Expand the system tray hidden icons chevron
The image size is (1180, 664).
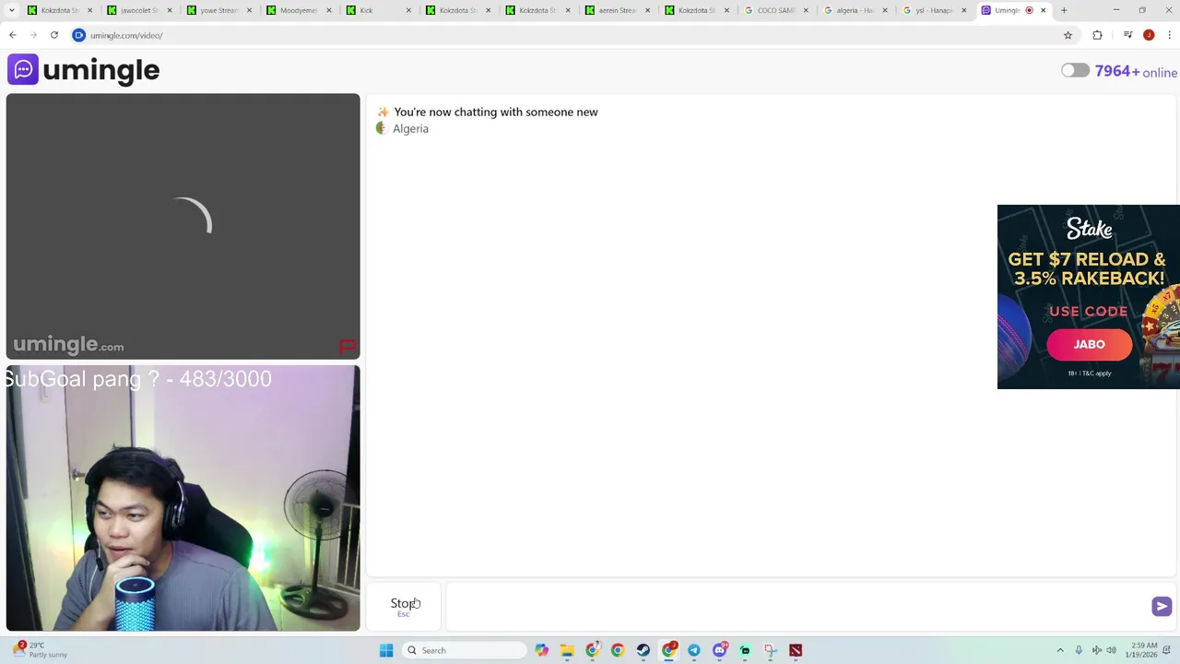[x=1060, y=650]
